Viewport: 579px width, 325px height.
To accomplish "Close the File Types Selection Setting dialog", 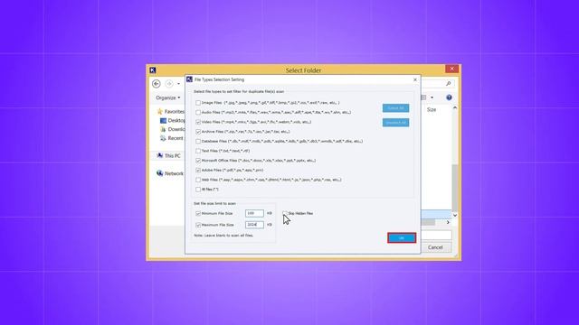I will pos(415,79).
